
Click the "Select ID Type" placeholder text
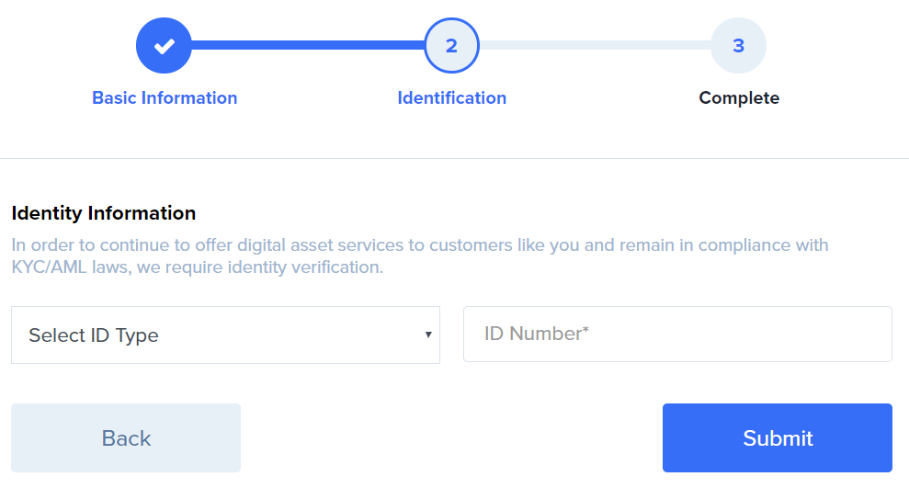click(94, 335)
